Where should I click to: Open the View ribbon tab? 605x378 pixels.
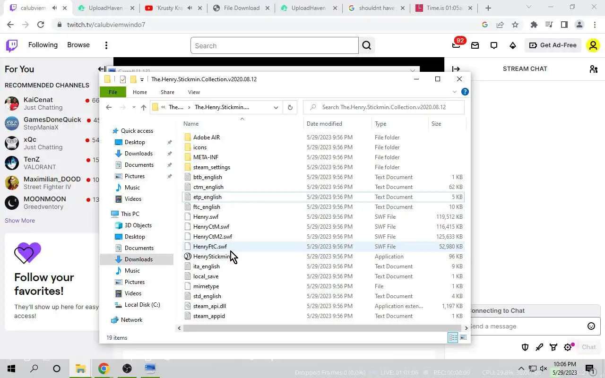[x=194, y=92]
